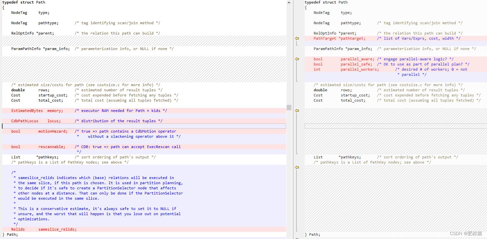Select 'bool parallel_aware;' line in right pane
This screenshot has width=487, height=239.
[396, 59]
